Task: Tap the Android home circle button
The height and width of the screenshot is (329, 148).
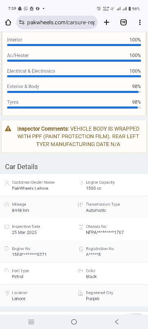Action: (x=74, y=322)
